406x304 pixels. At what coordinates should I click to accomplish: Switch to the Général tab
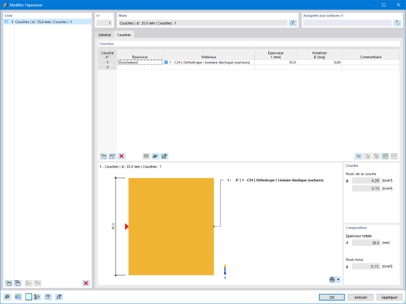(105, 35)
